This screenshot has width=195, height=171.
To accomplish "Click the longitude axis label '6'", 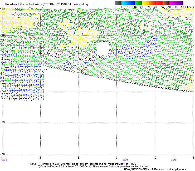I will (79, 158).
